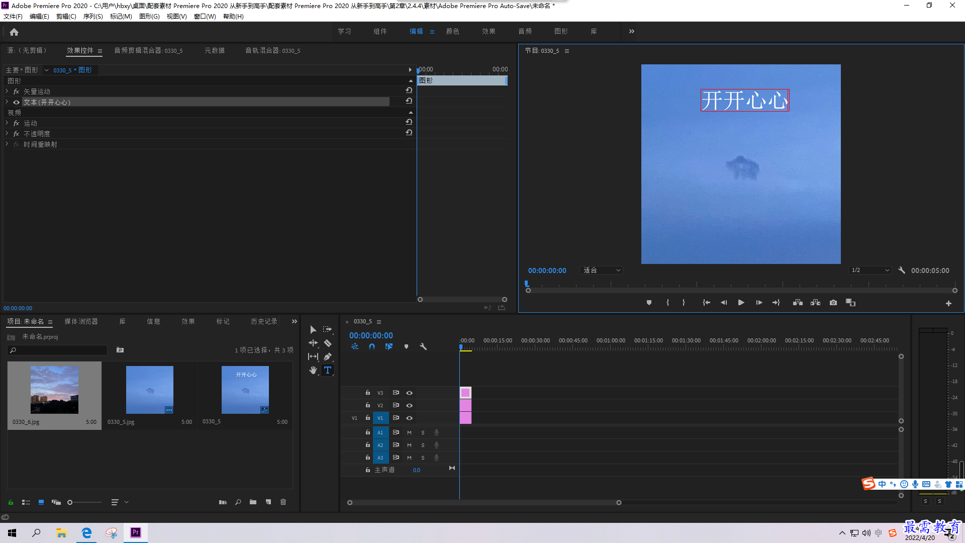
Task: Reset 运动 effect button
Action: click(409, 122)
